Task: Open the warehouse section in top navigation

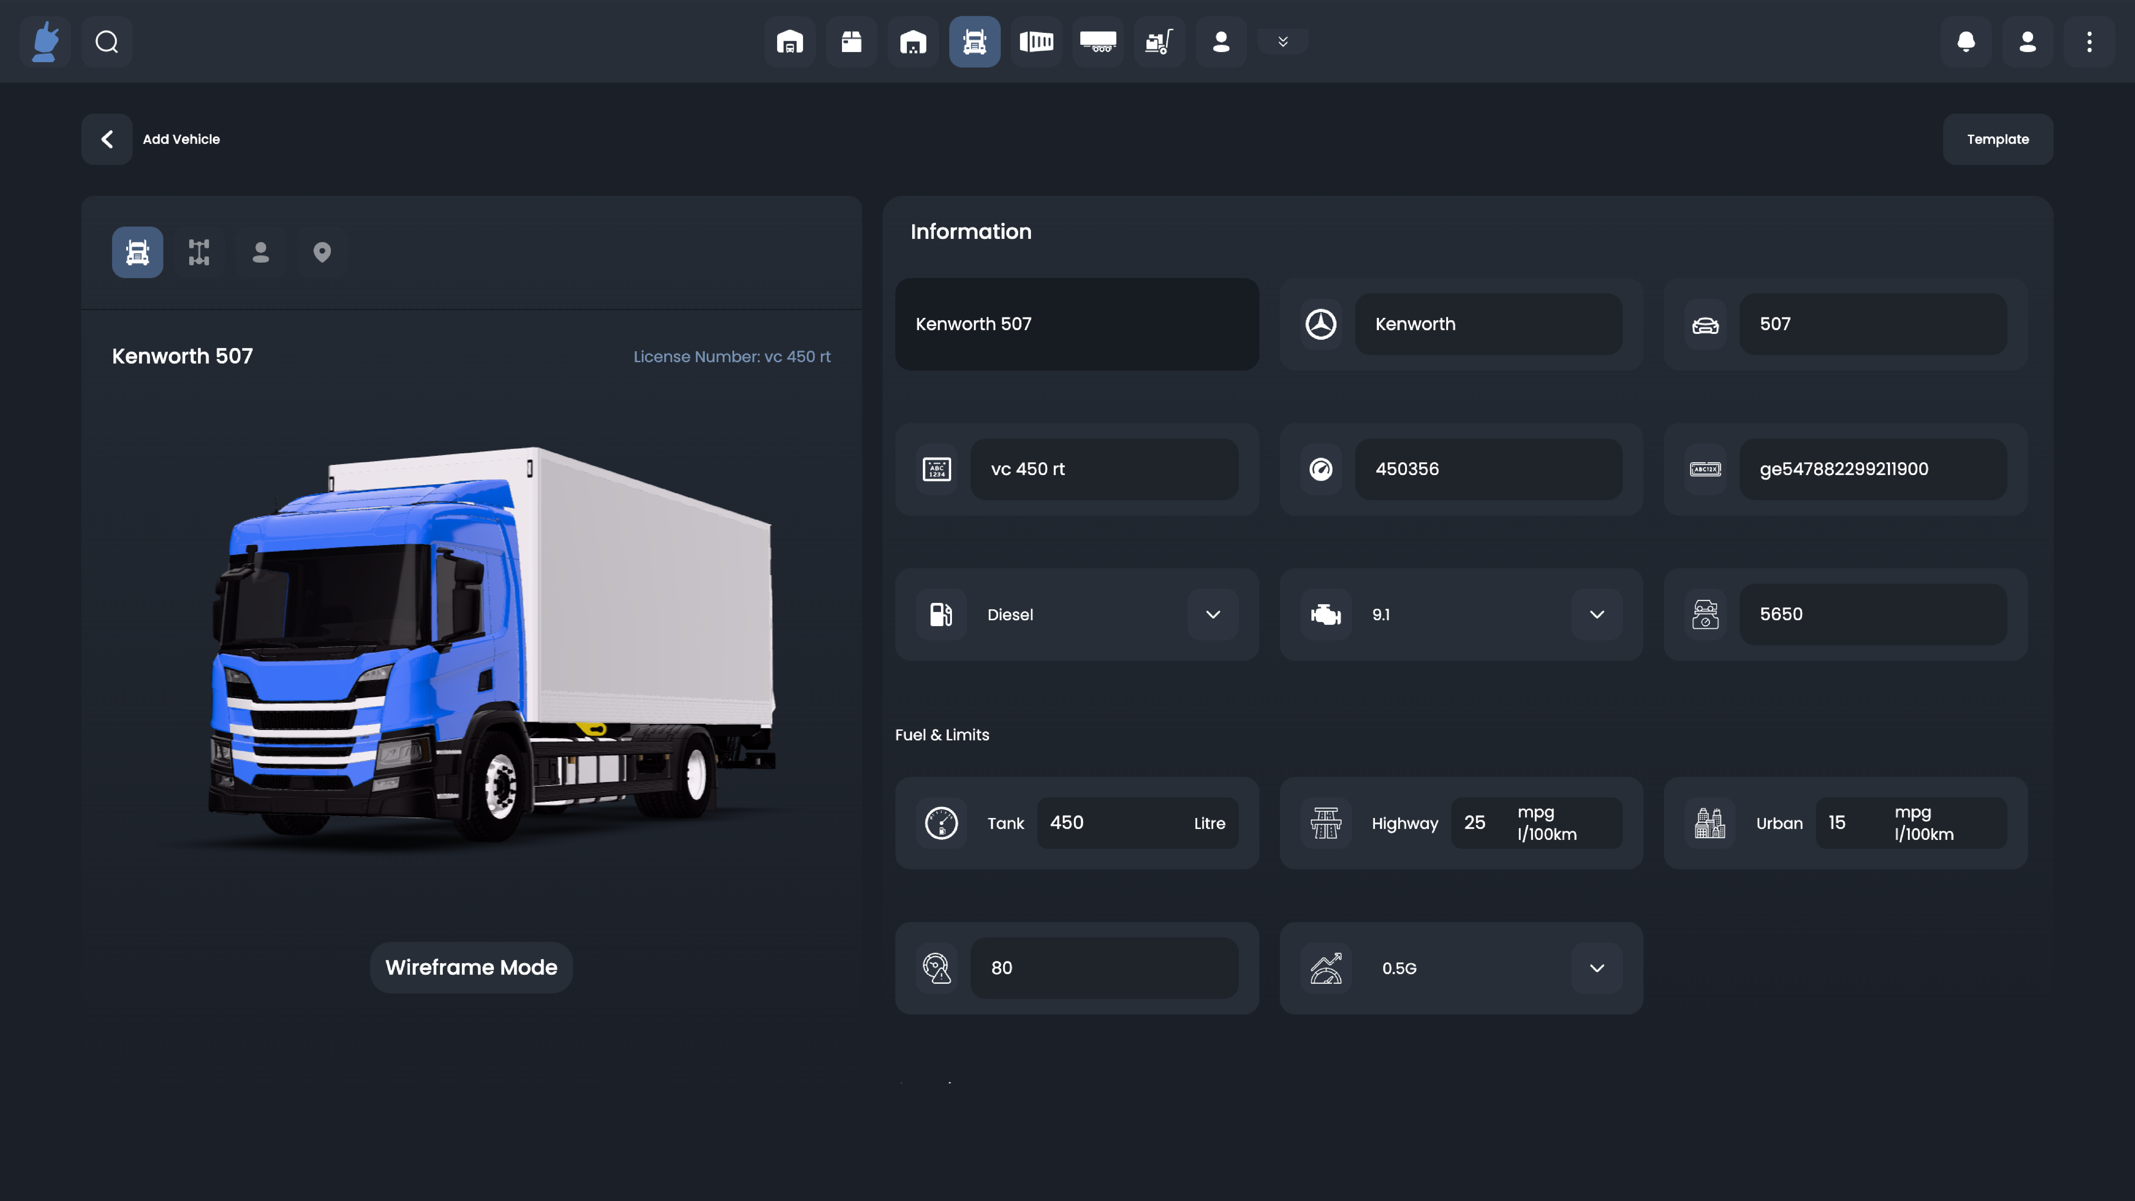Action: click(x=790, y=41)
